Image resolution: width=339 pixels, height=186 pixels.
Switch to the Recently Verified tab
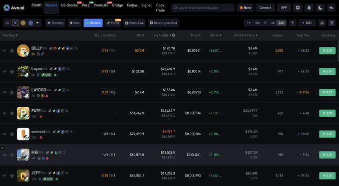click(163, 23)
